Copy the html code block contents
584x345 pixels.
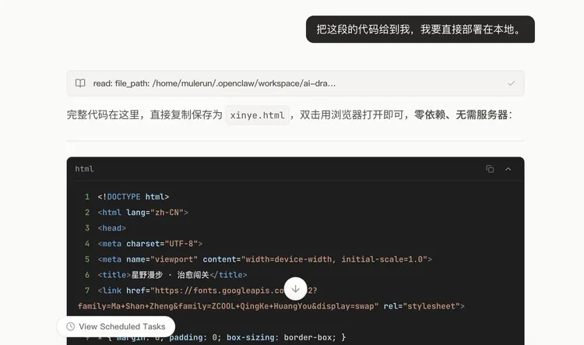click(x=490, y=169)
